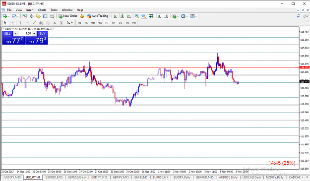Viewport: 310px width, 181px height.
Task: Expand the New Chart dropdown arrow
Action: 9,16
